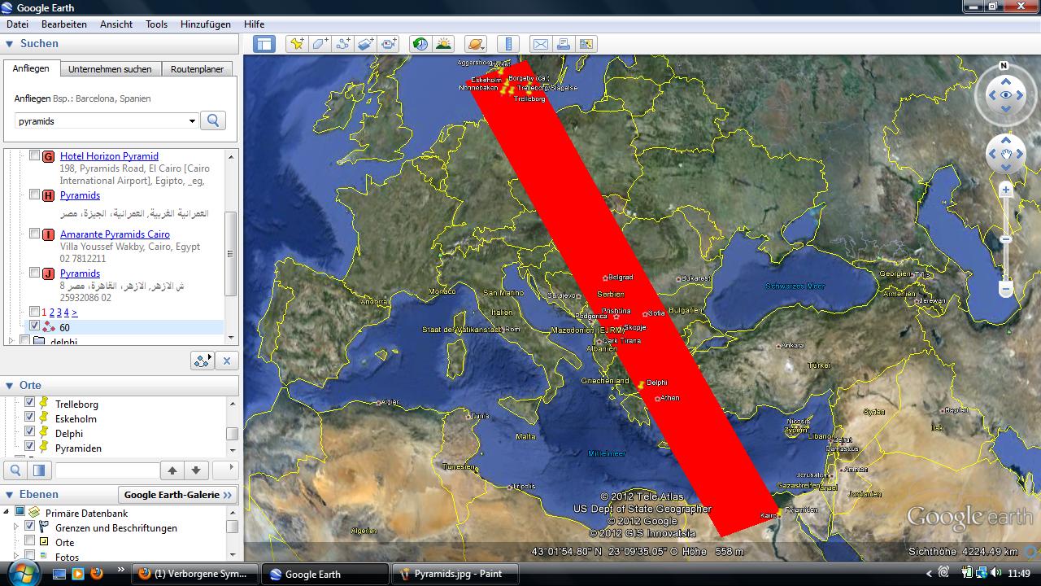The image size is (1041, 586).
Task: Select the ruler measurement tool
Action: point(507,44)
